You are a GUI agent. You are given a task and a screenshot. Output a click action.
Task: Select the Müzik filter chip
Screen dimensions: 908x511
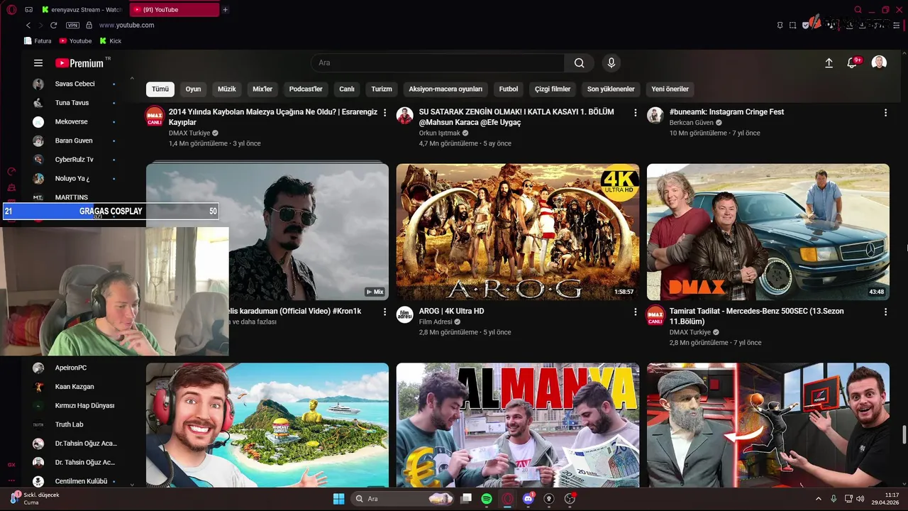tap(226, 89)
